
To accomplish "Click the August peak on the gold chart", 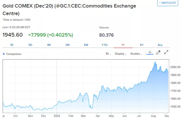I will point(155,62).
